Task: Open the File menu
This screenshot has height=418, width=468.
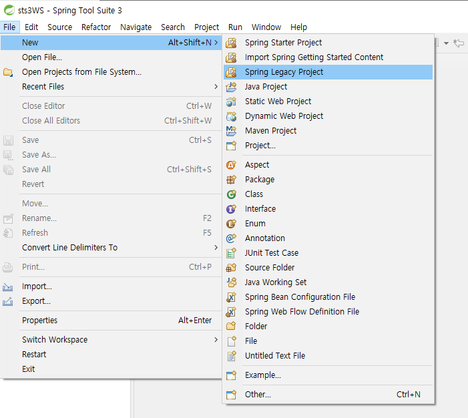Action: click(9, 27)
